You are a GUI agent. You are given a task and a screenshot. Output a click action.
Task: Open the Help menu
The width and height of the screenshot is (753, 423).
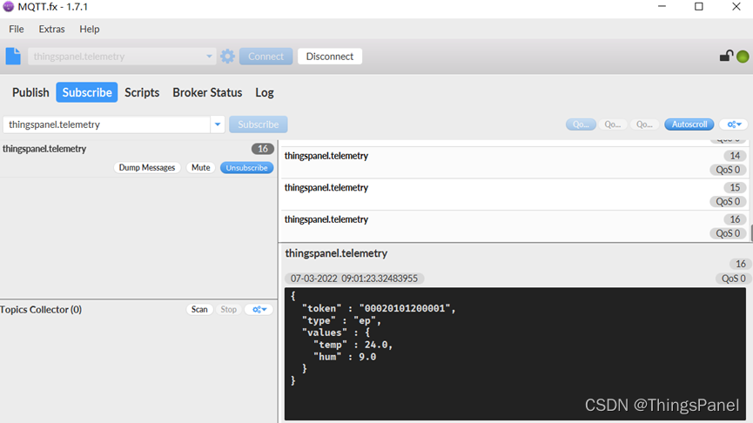coord(90,29)
